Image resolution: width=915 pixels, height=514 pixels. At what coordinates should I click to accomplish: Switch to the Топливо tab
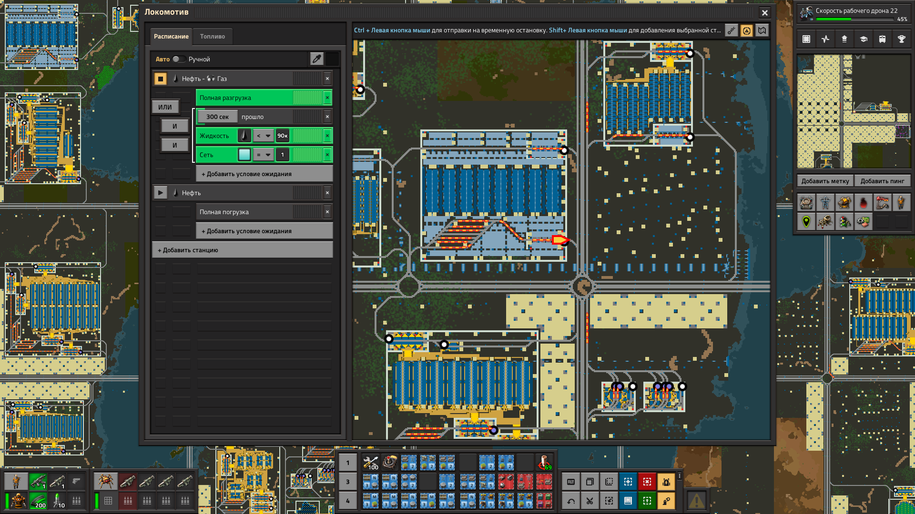click(213, 37)
